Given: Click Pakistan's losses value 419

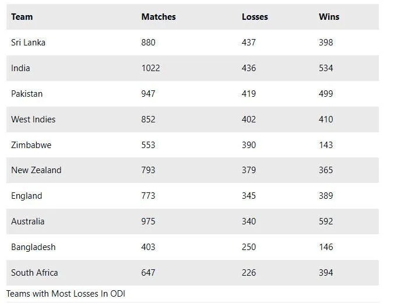Looking at the screenshot, I should [249, 94].
